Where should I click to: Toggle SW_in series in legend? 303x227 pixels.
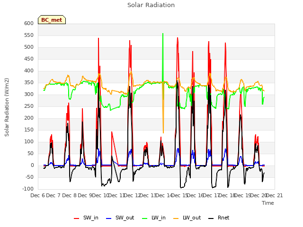(86, 218)
